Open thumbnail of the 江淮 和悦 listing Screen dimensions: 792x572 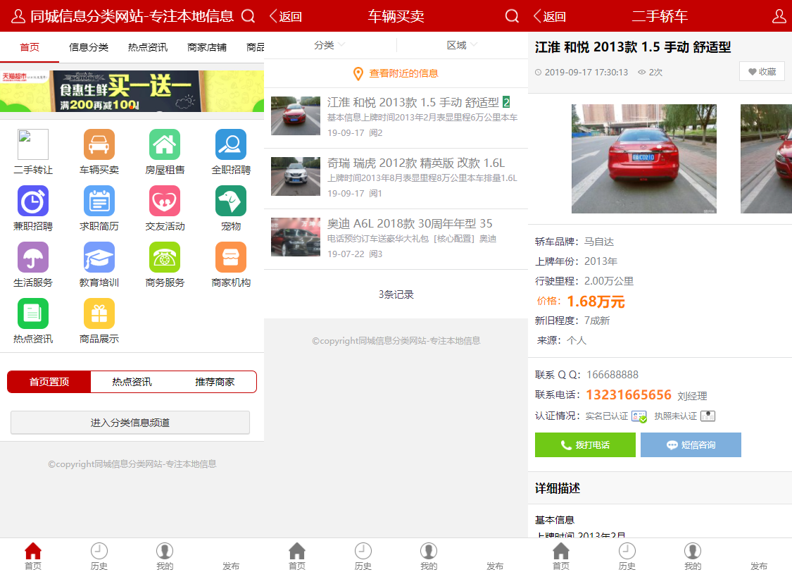296,116
